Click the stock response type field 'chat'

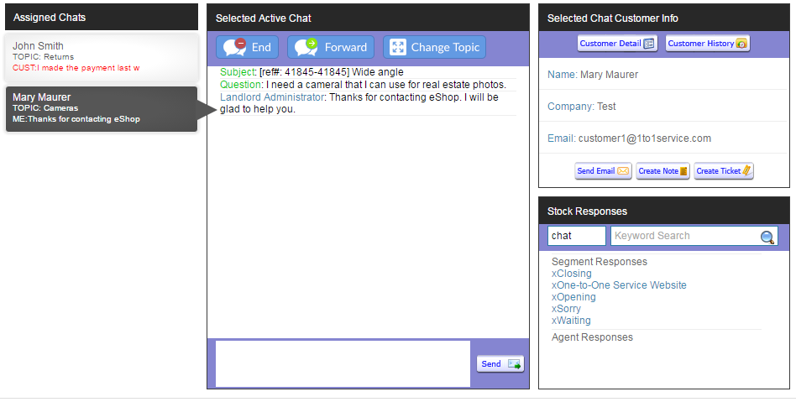coord(576,236)
